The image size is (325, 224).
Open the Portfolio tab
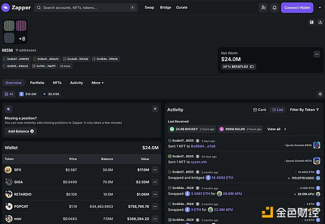point(37,83)
